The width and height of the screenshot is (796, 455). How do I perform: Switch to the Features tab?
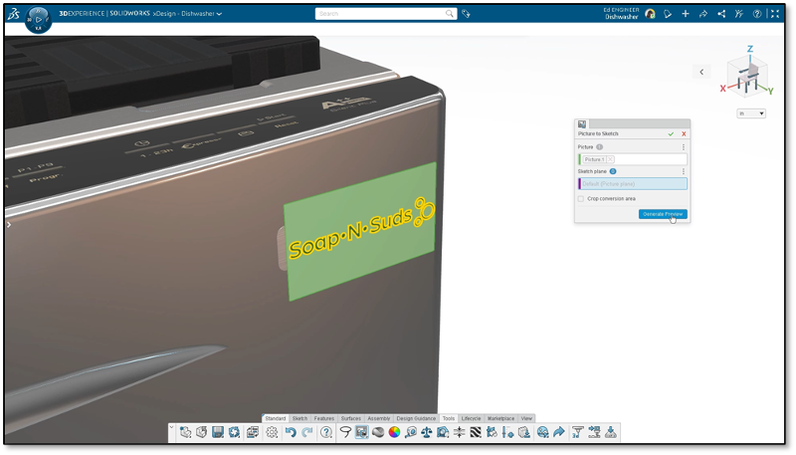tap(324, 418)
